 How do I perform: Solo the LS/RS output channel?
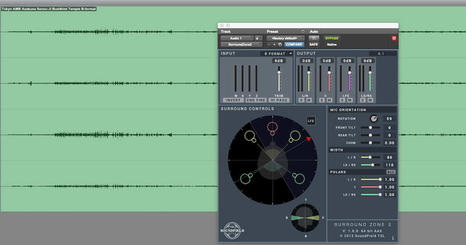pos(363,100)
